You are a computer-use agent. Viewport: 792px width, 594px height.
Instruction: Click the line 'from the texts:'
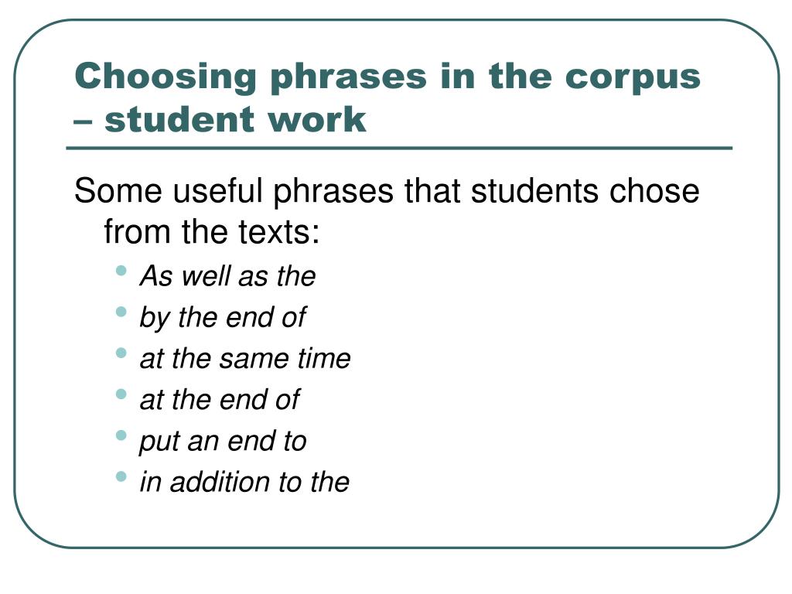(212, 232)
